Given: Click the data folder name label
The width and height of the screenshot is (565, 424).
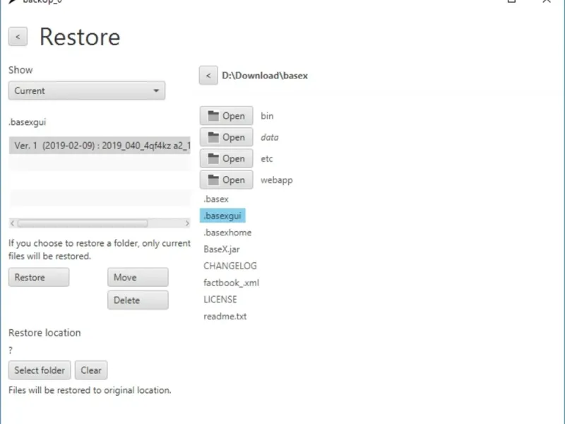Looking at the screenshot, I should 270,137.
